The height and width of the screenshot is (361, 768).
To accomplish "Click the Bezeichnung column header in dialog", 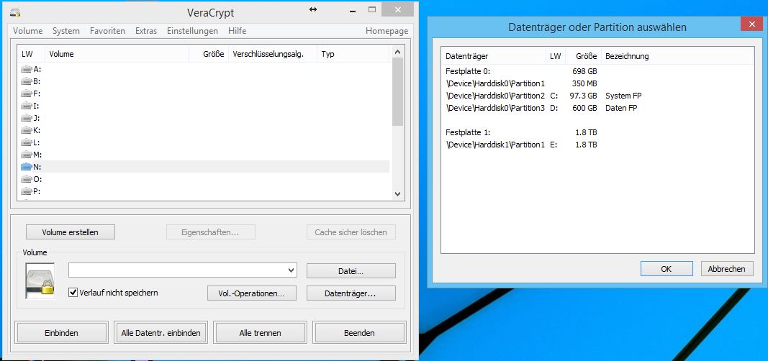I will pyautogui.click(x=677, y=56).
